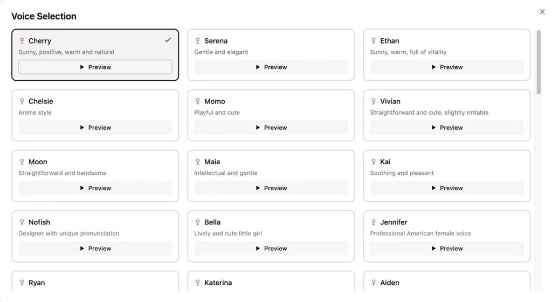Image resolution: width=552 pixels, height=302 pixels.
Task: Play the Kai voice preview
Action: pos(447,188)
